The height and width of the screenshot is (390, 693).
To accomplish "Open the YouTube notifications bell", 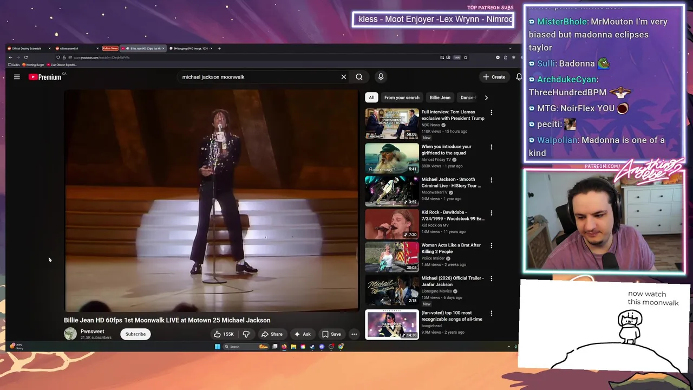I will tap(519, 77).
